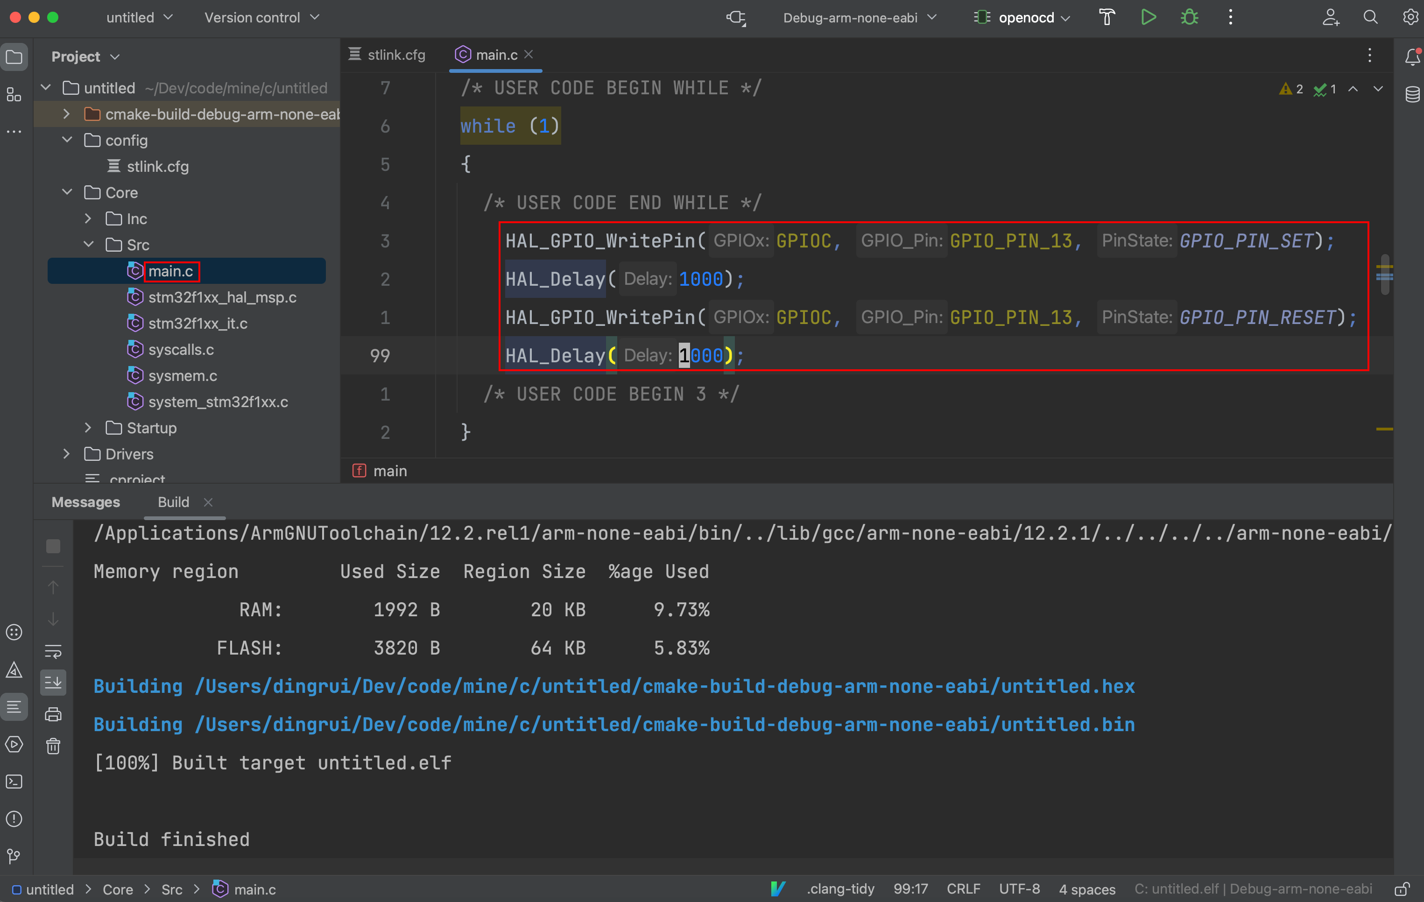Toggle scroll to end of output
Screen dimensions: 1424x902
click(53, 683)
